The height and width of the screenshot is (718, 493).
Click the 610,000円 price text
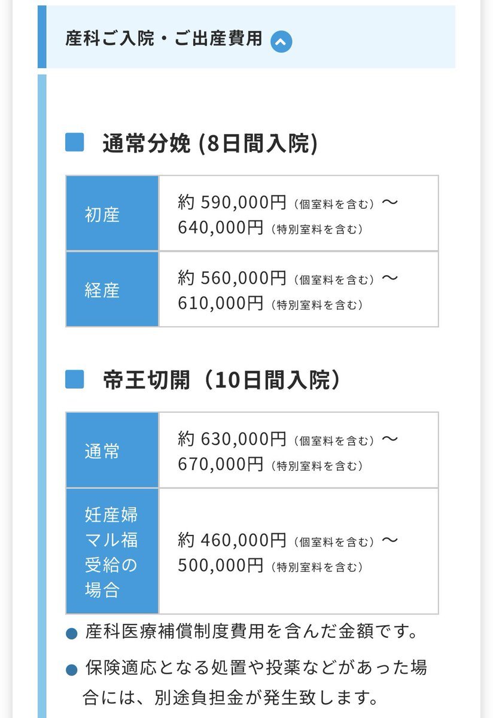pos(220,303)
